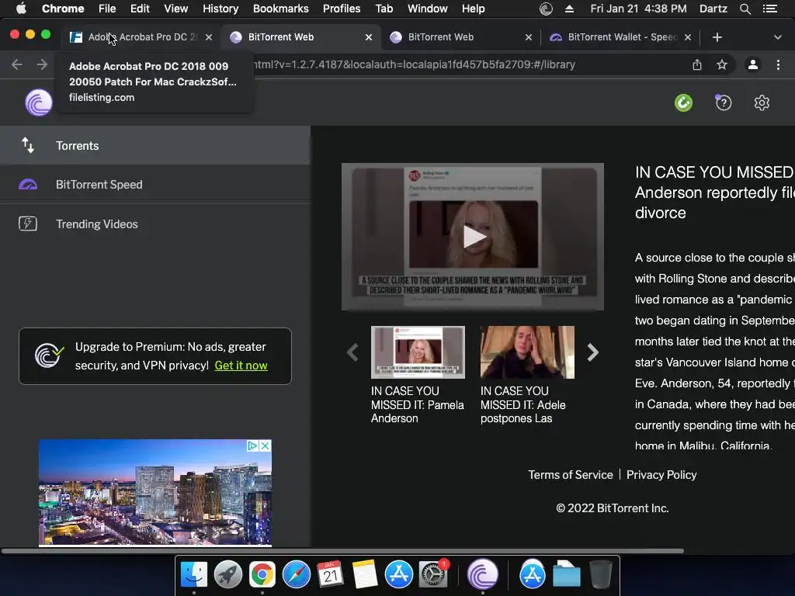Screen dimensions: 795x596
Task: Switch to the BitTorrent Wallet tab
Action: pyautogui.click(x=620, y=37)
